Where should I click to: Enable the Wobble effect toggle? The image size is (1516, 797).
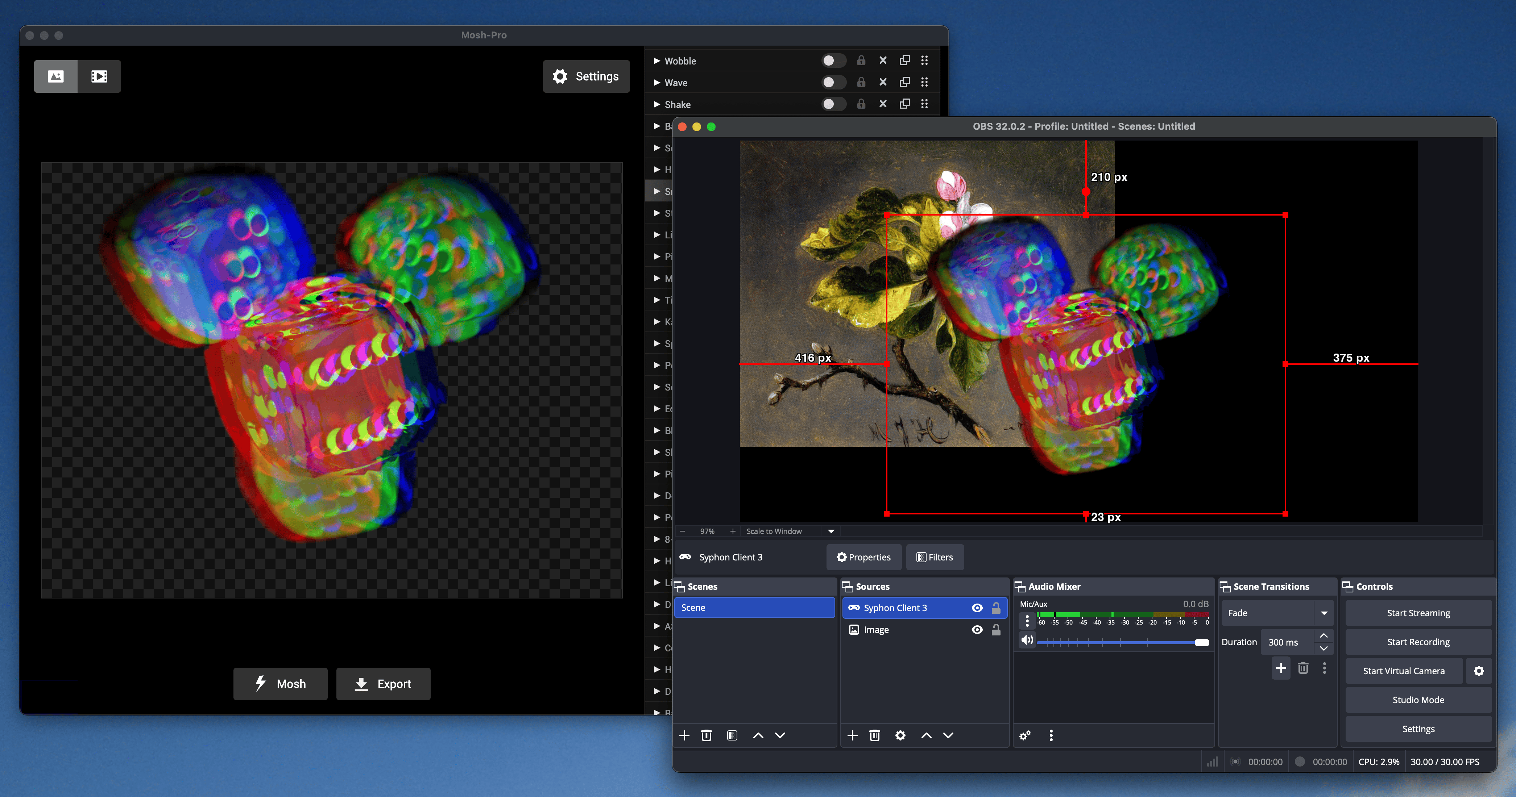833,60
